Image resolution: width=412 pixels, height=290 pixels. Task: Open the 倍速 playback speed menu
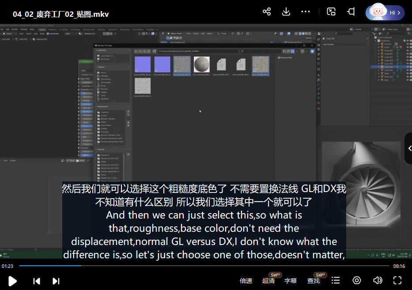click(246, 281)
